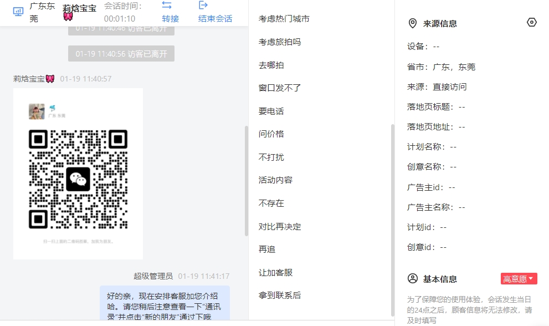Click the 超级管理员 sender label

[x=153, y=276]
